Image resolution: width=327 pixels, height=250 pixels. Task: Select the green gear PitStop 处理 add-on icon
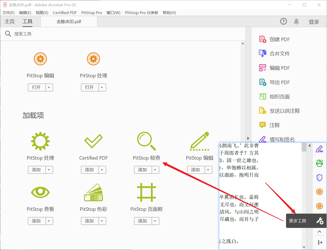40,141
